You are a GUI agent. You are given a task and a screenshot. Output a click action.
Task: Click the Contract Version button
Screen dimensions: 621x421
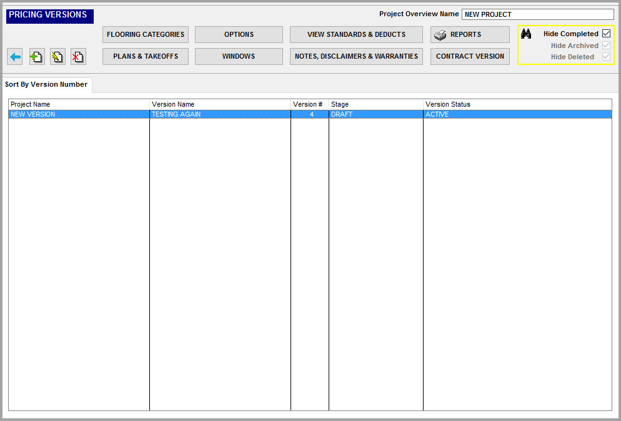point(470,56)
